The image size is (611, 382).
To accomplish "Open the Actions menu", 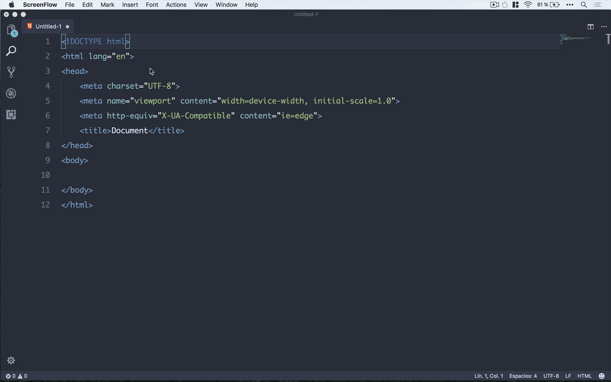I will pos(176,5).
